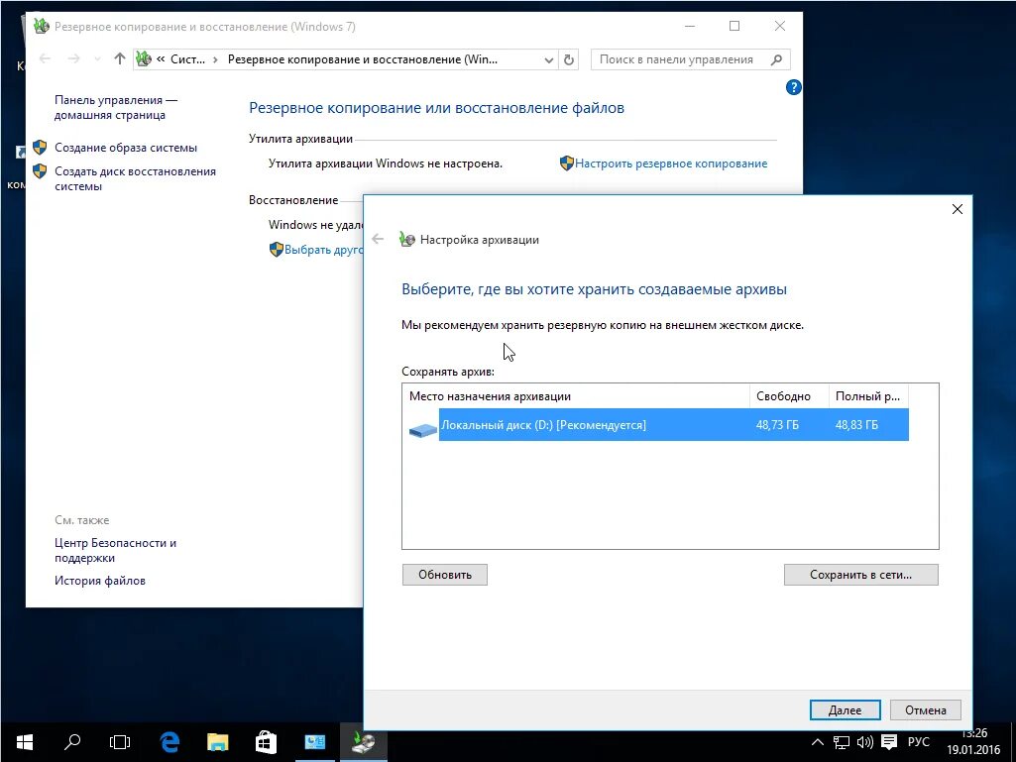Sort by Свободно column header

click(x=789, y=396)
